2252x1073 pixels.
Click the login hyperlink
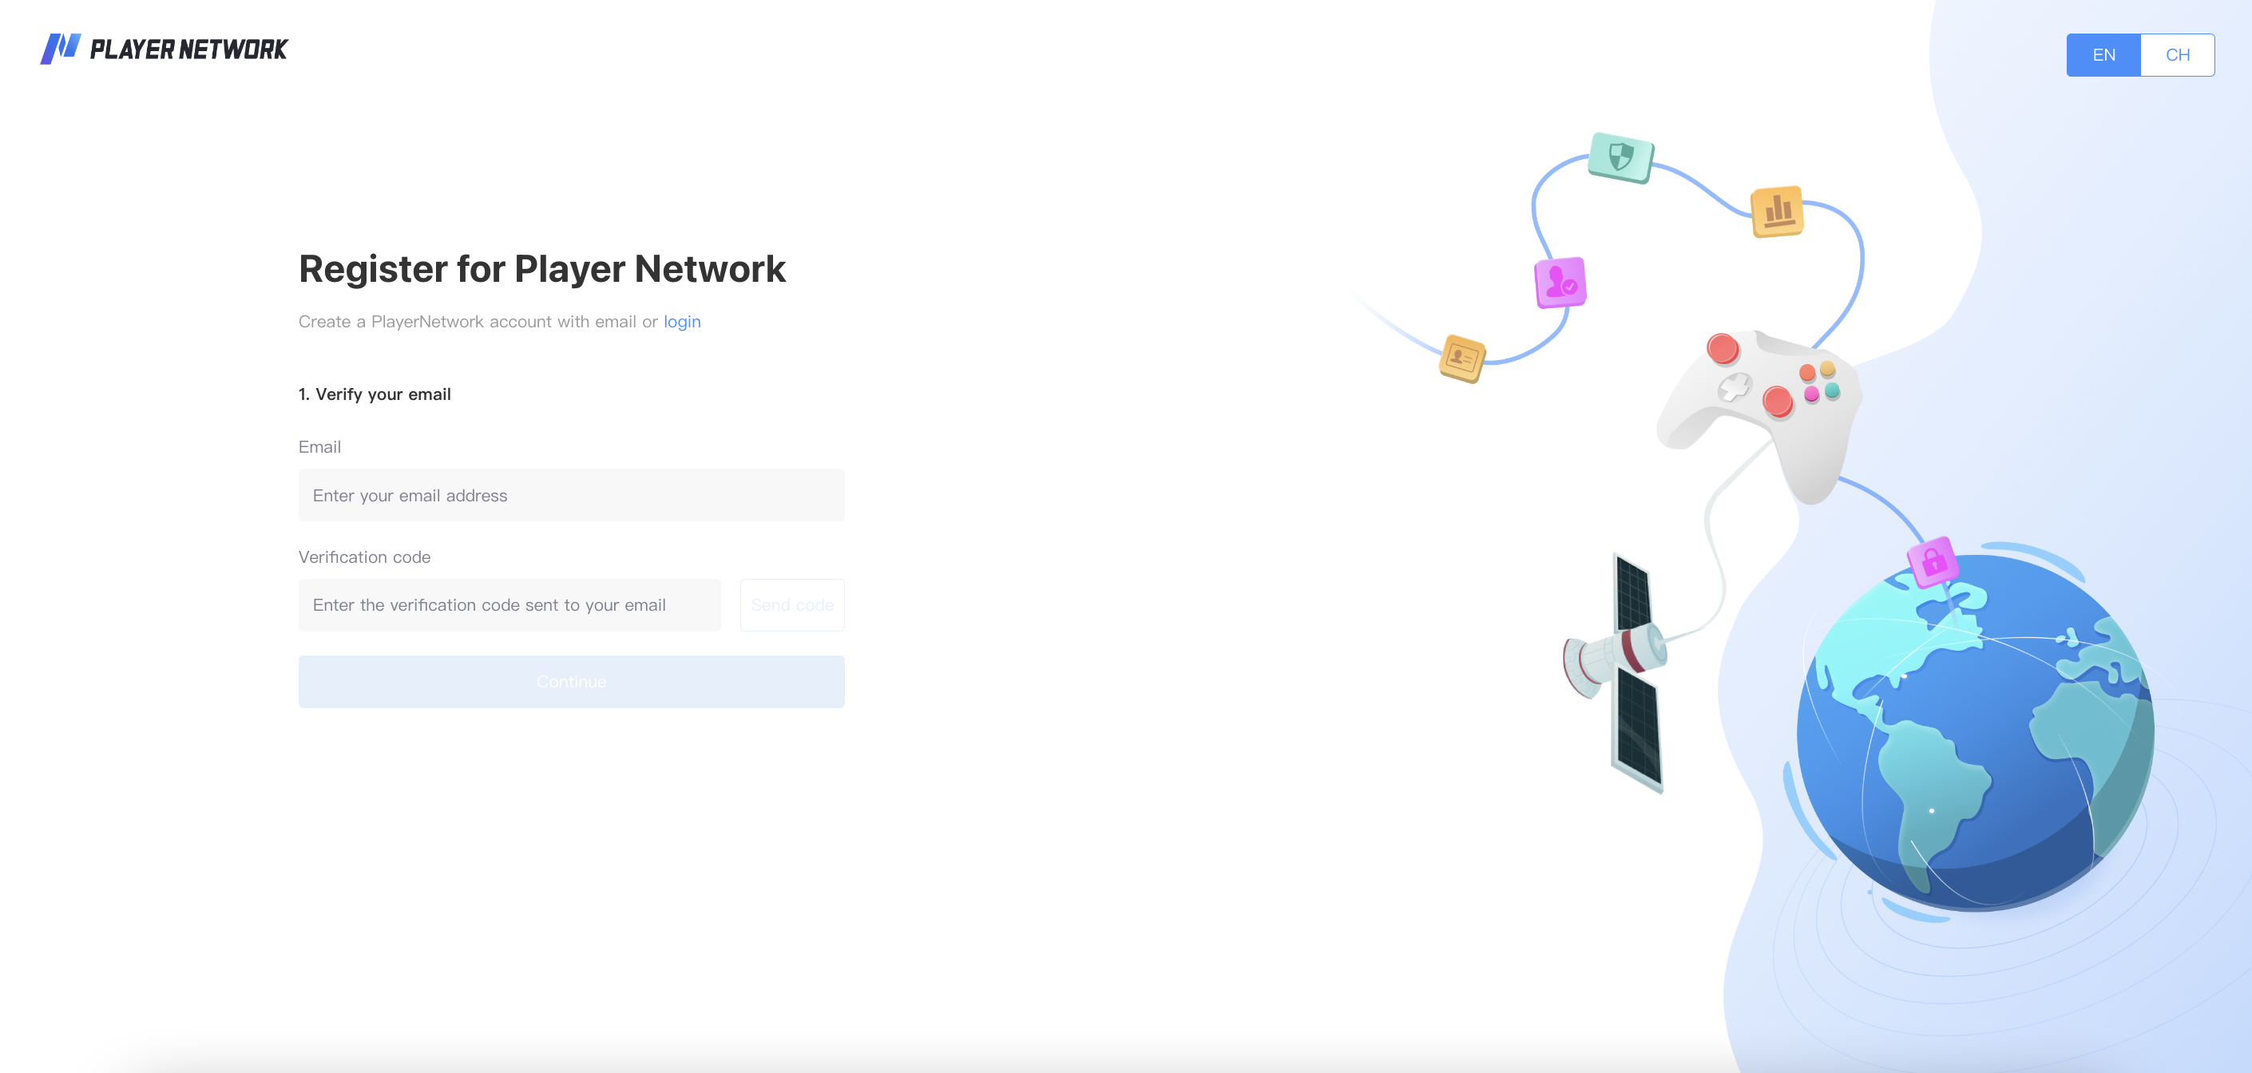682,320
